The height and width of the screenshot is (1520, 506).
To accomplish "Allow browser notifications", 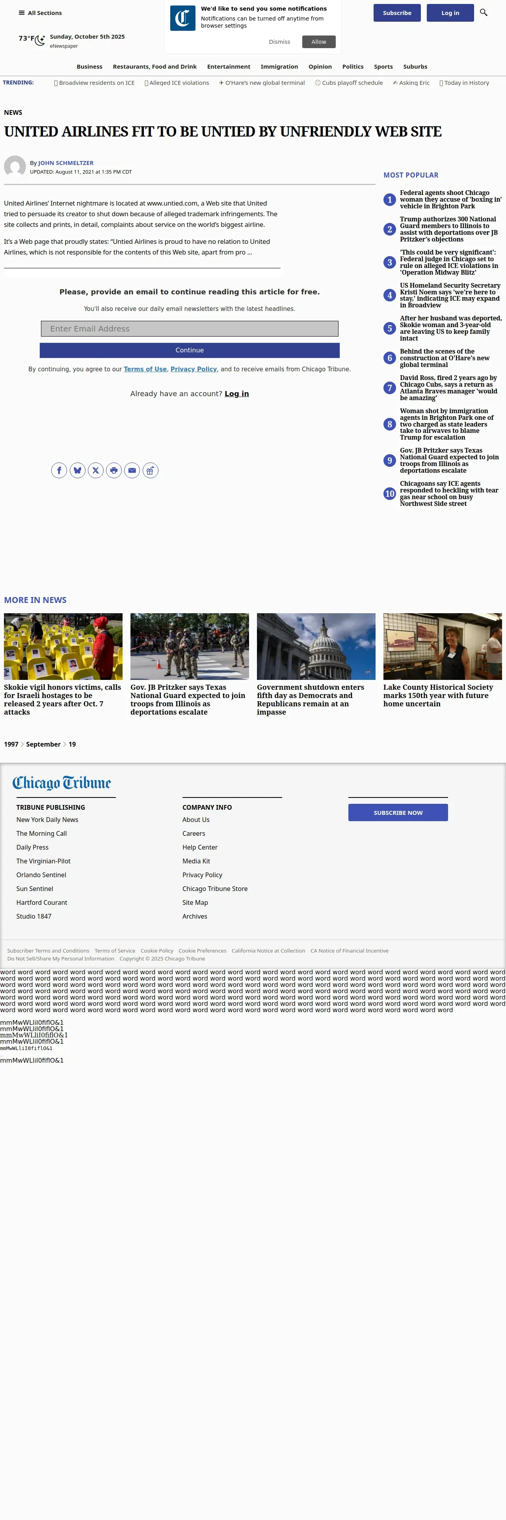I will 319,42.
